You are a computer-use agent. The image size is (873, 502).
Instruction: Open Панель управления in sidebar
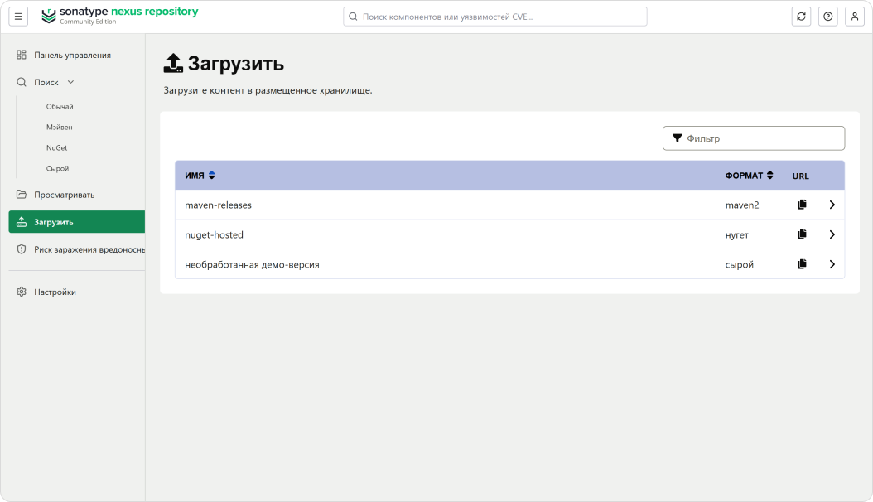72,55
